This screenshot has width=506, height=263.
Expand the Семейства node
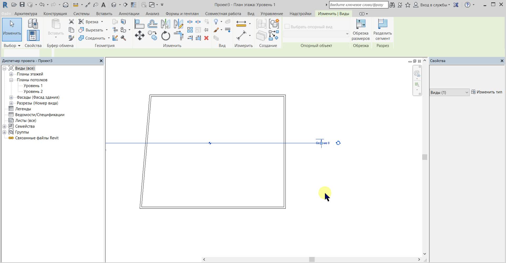click(4, 126)
